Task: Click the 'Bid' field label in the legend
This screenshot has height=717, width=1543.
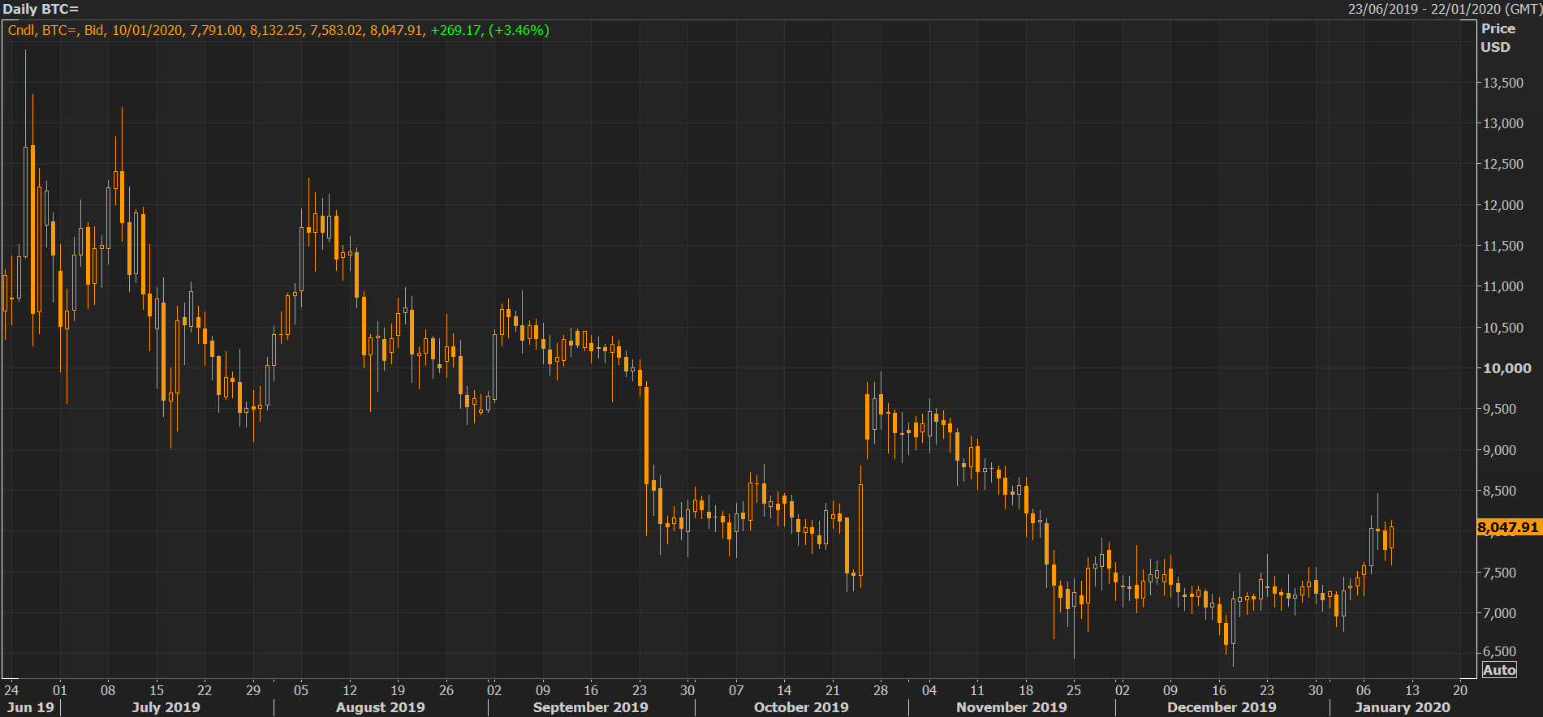Action: (94, 30)
